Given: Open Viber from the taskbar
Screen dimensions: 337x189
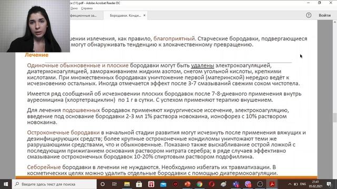Looking at the screenshot, I should click(x=248, y=184).
